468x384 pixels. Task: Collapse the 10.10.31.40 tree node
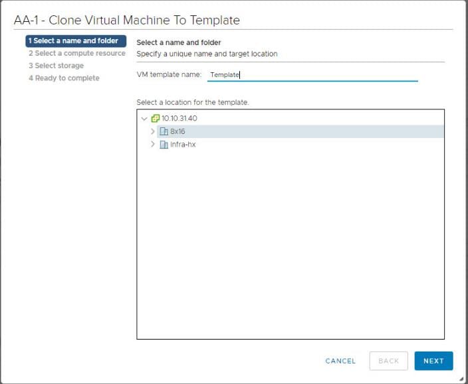(144, 119)
